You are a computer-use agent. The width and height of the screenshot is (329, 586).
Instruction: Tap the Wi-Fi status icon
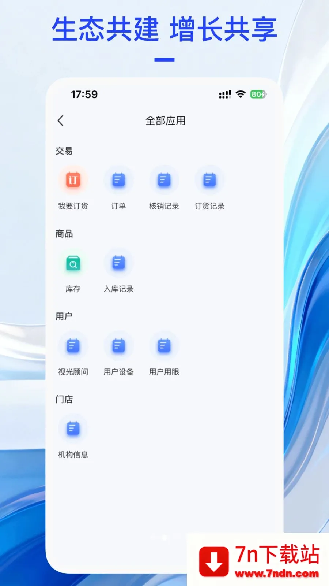241,94
